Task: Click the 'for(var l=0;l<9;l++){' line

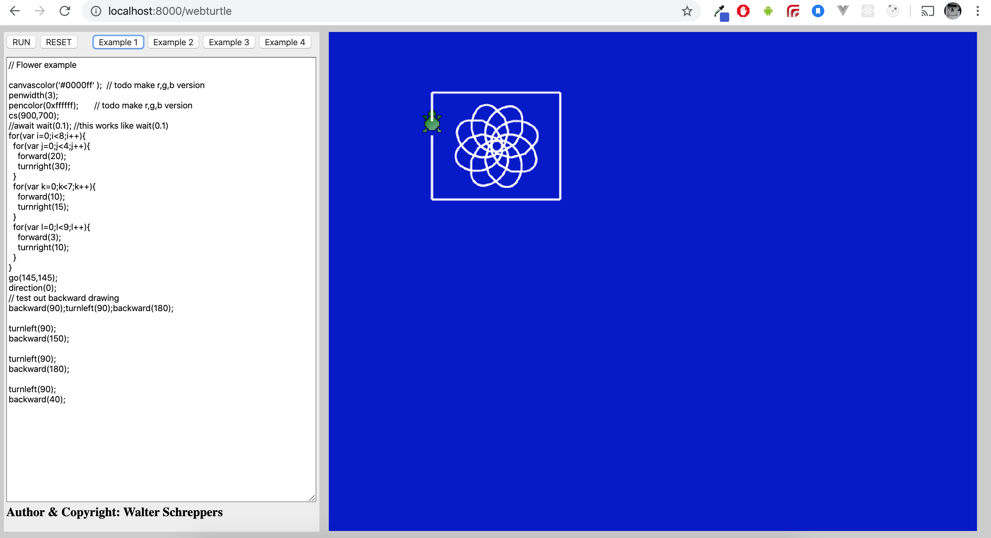Action: click(x=51, y=227)
